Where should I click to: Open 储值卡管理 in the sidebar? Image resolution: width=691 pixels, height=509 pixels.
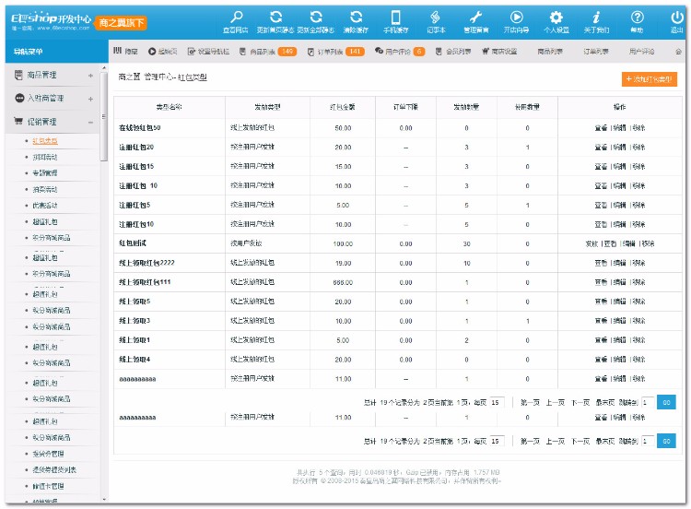point(48,486)
